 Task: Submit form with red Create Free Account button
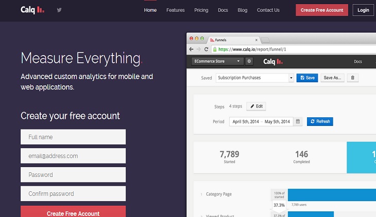click(x=73, y=212)
